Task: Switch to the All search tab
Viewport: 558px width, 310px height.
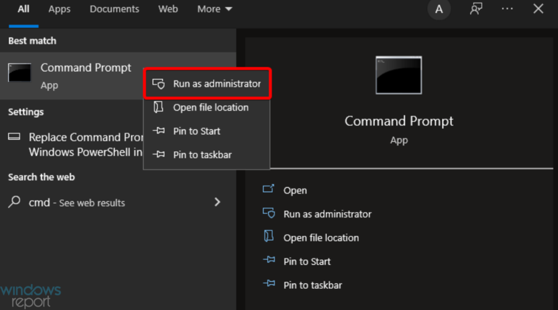Action: click(24, 9)
